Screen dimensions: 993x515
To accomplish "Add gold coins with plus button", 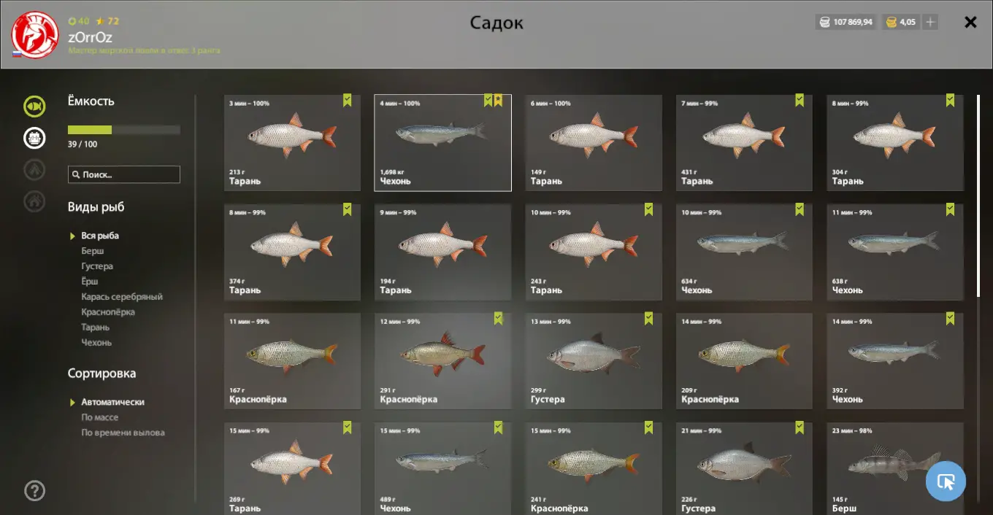I will point(930,22).
